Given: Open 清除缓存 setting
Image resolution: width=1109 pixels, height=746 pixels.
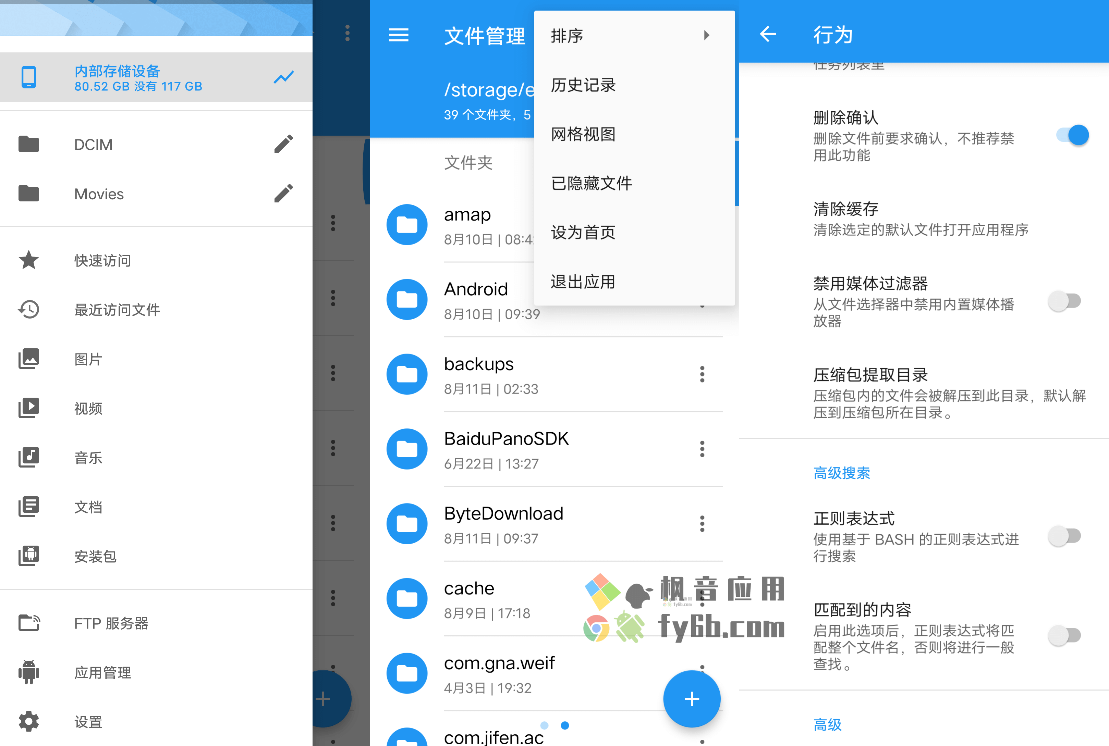Looking at the screenshot, I should pos(924,219).
